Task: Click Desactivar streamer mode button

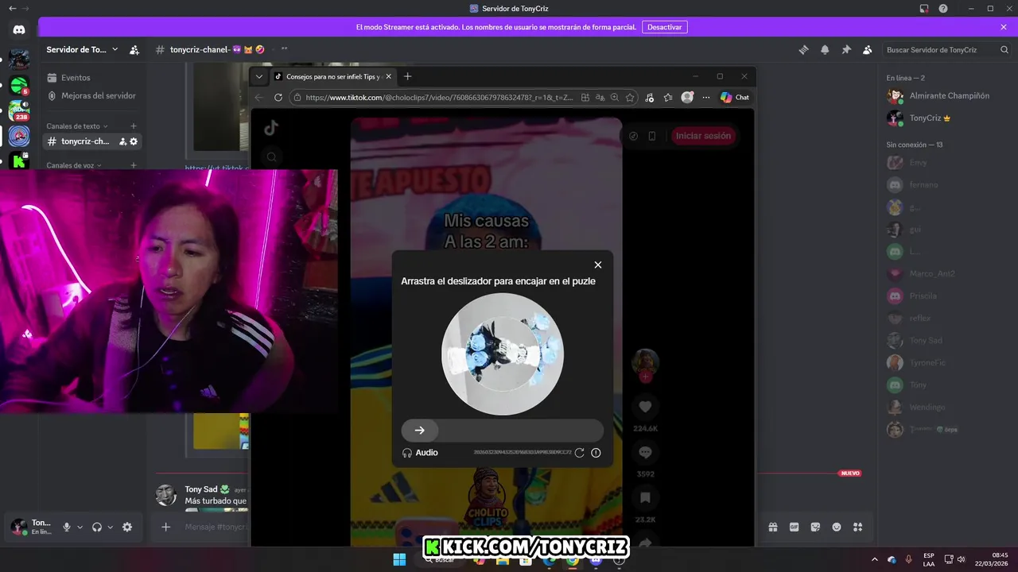Action: 664,27
